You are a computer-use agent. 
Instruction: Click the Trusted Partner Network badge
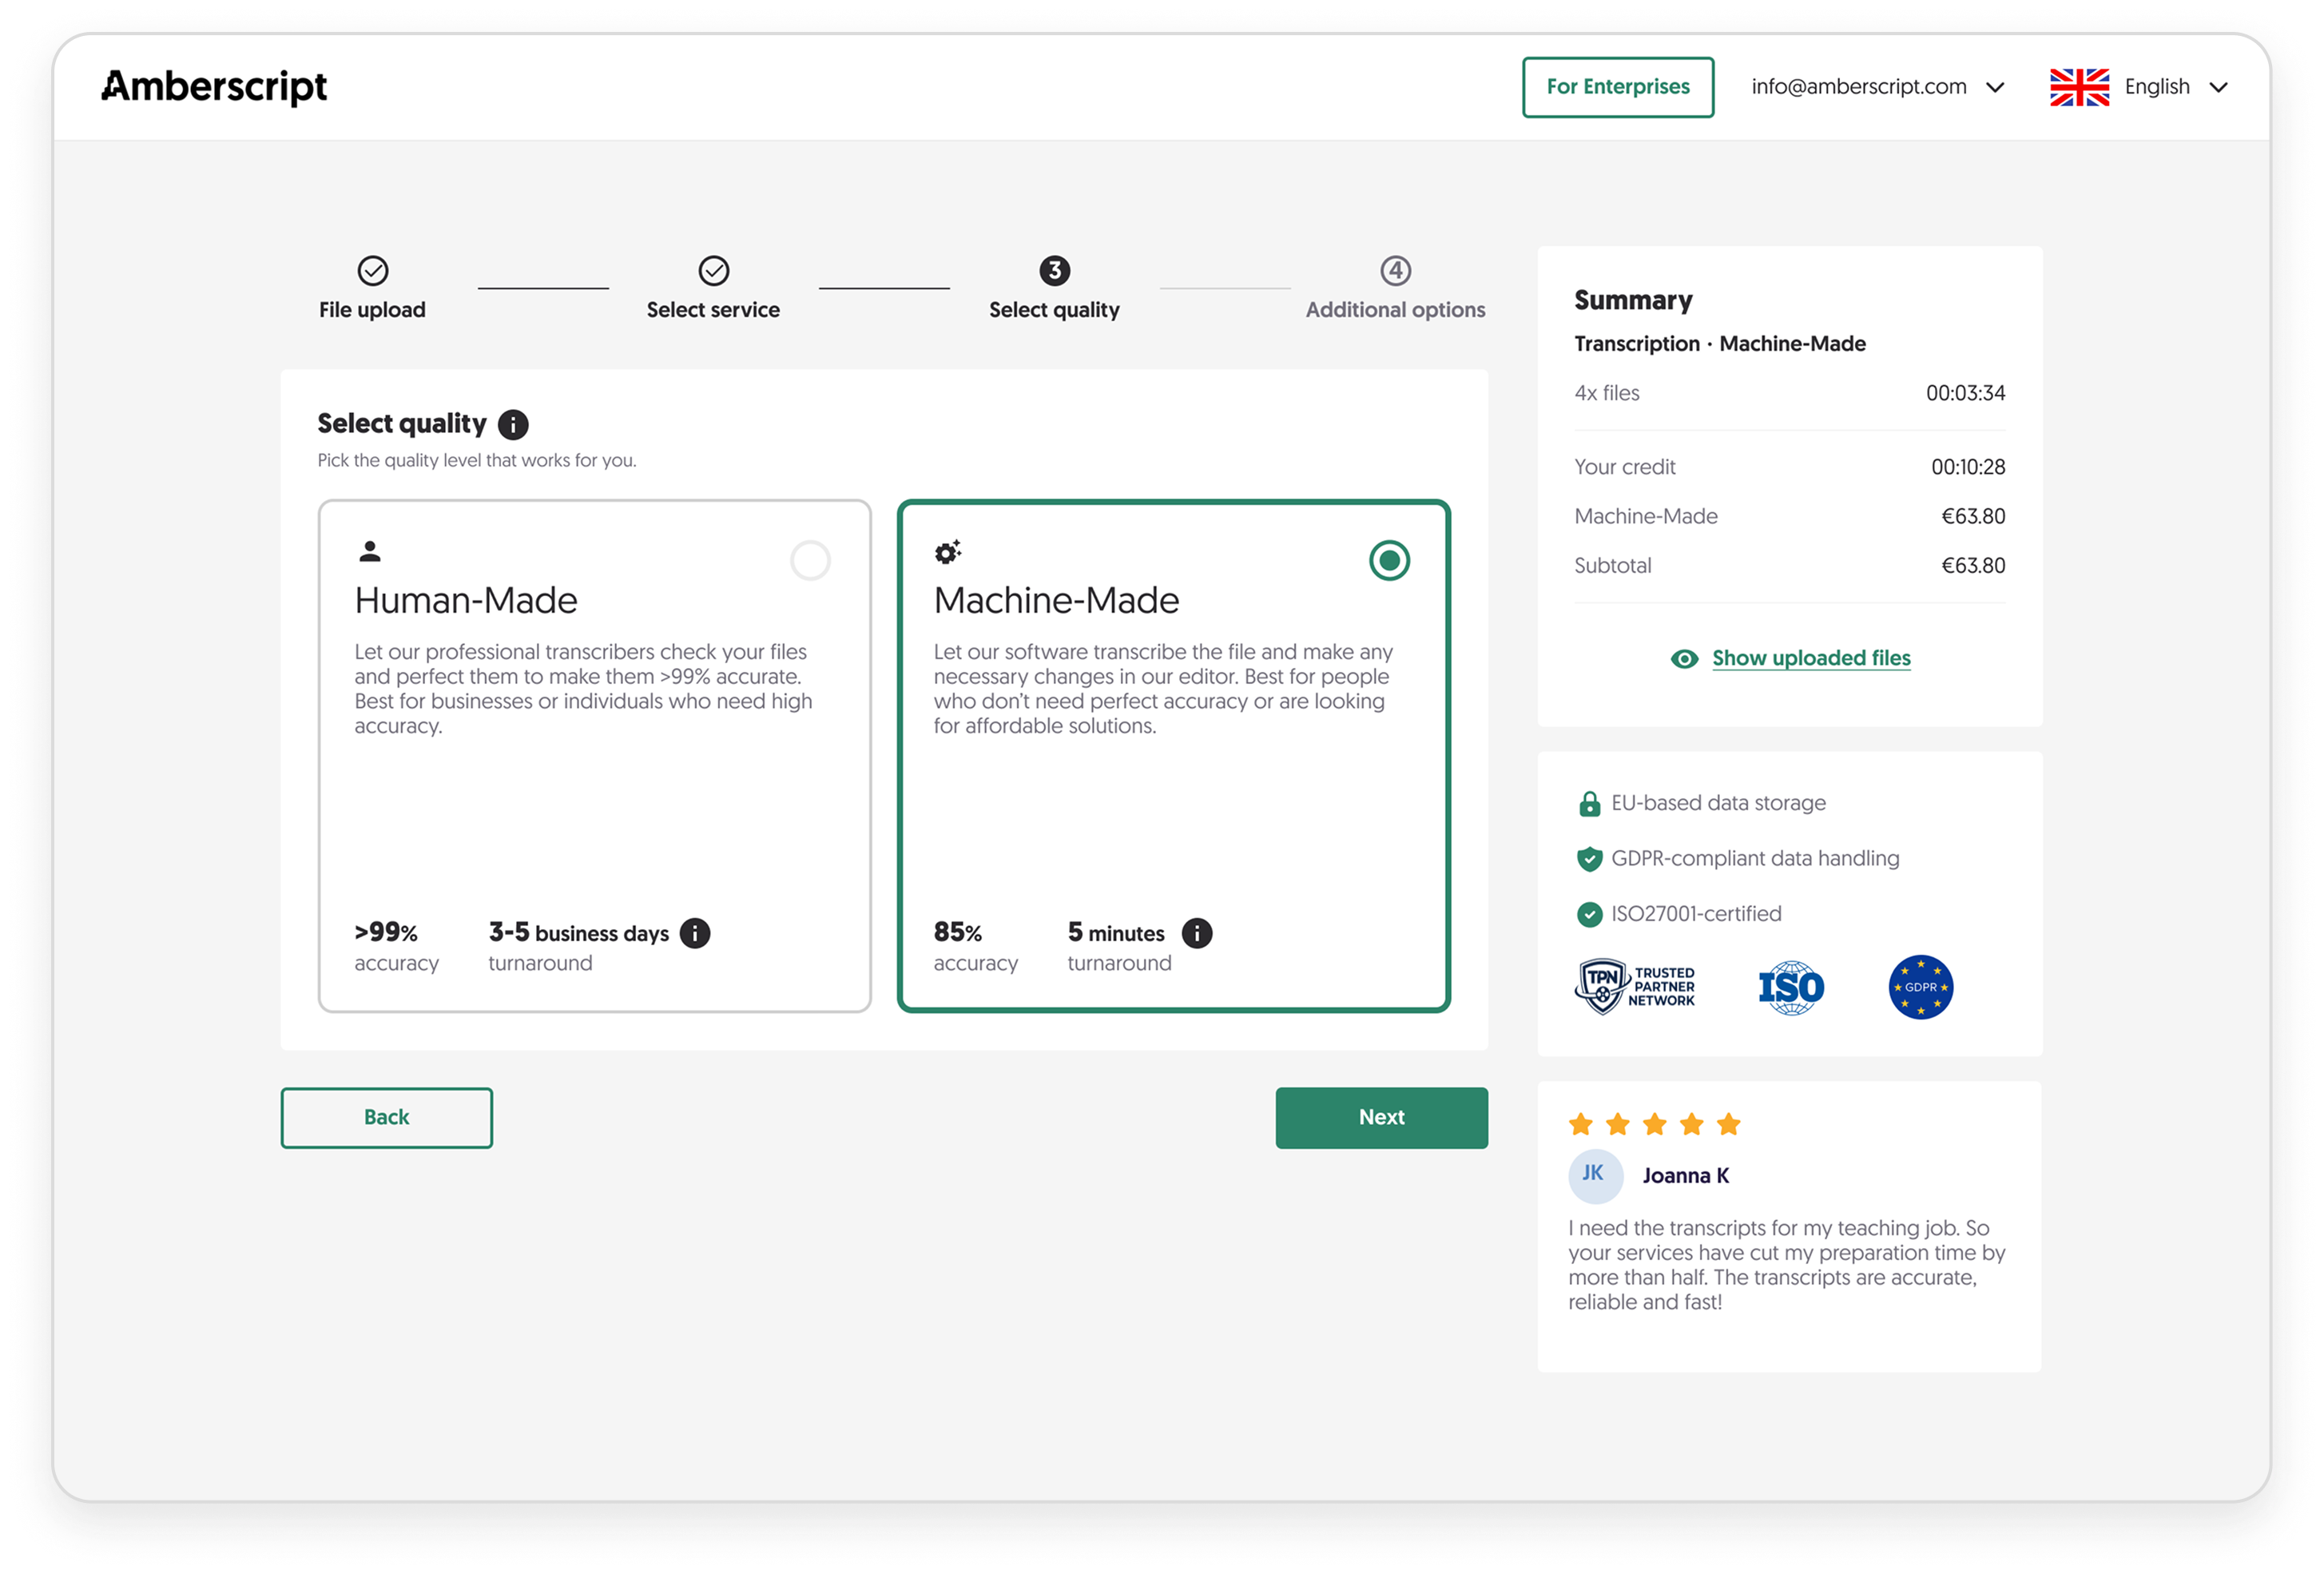[x=1635, y=986]
